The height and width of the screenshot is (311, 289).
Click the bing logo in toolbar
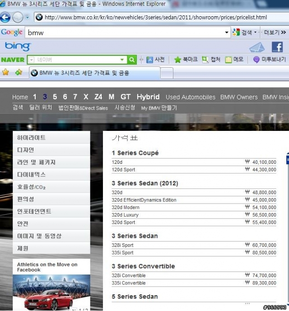(x=18, y=46)
